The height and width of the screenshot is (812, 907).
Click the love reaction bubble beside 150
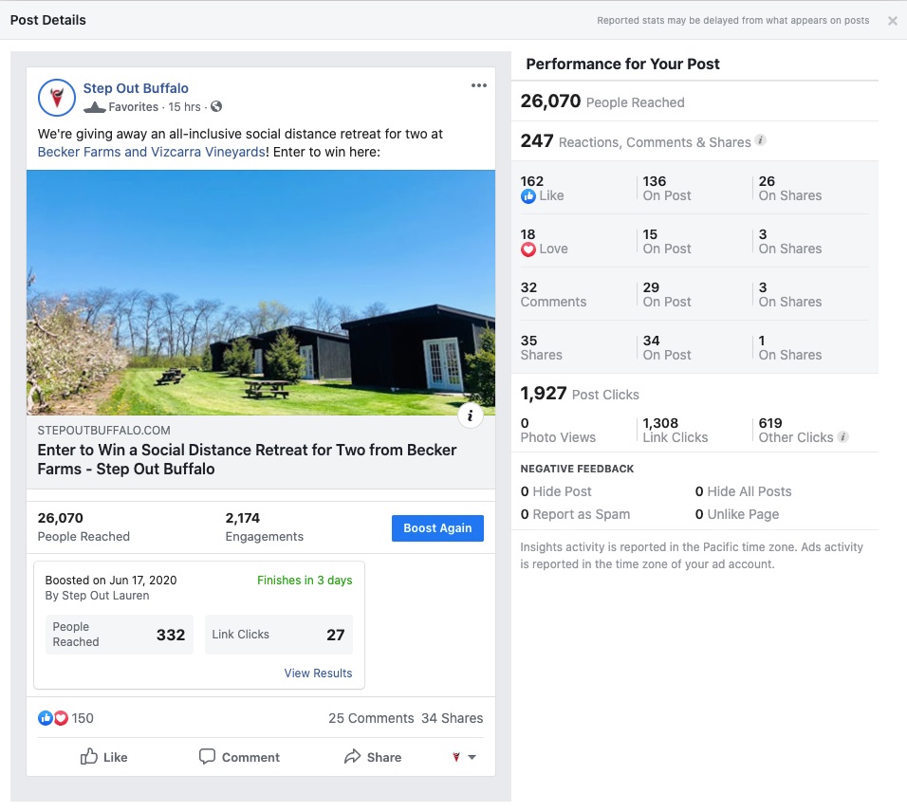tap(61, 718)
